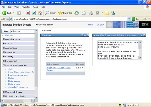Open the WebSphere Application Server link

(x=58, y=69)
